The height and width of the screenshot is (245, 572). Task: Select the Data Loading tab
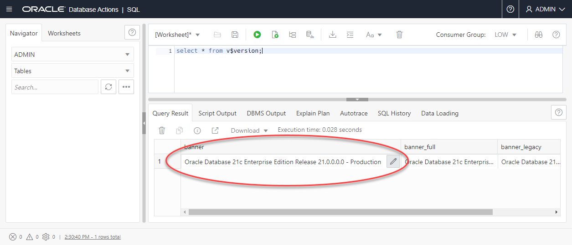point(440,113)
